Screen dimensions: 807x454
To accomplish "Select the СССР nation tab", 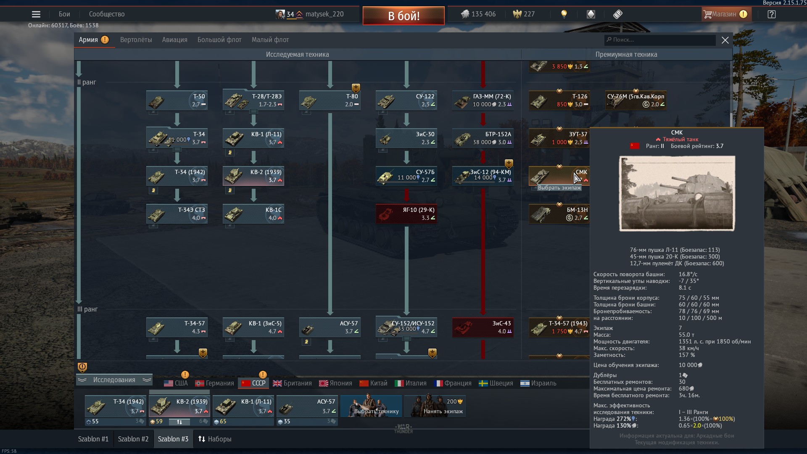I will point(253,383).
